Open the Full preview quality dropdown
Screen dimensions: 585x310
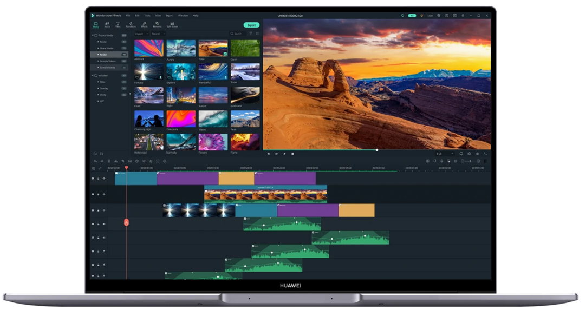click(x=445, y=154)
